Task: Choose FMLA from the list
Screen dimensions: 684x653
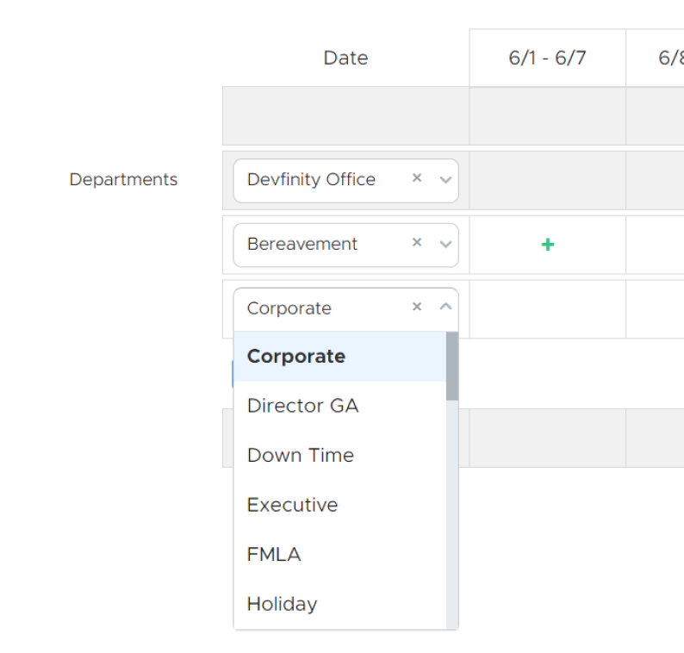Action: (x=274, y=554)
